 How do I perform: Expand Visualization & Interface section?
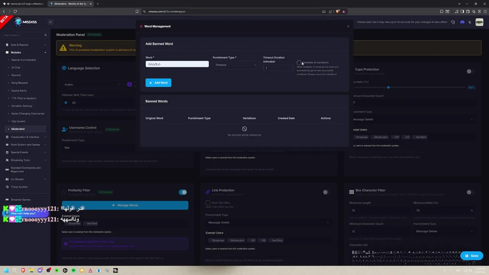(x=26, y=137)
